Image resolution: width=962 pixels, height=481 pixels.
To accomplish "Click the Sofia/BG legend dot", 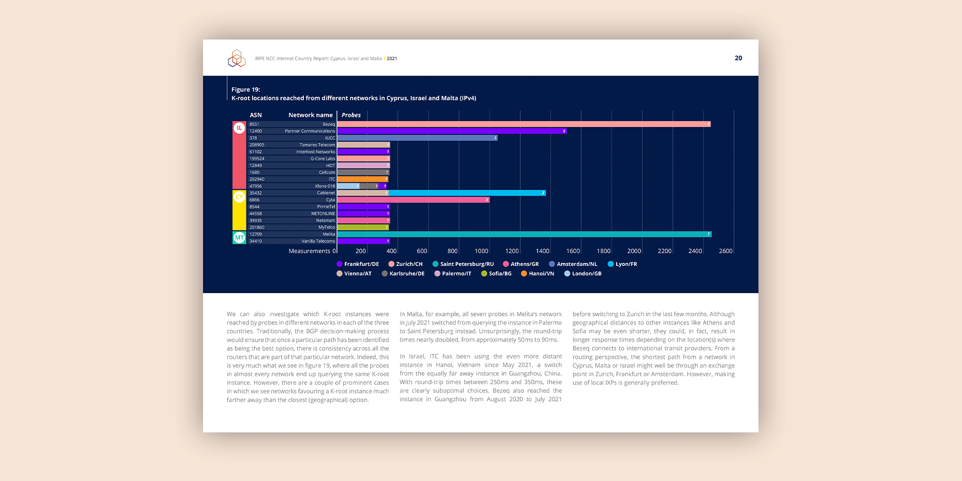I will coord(484,273).
